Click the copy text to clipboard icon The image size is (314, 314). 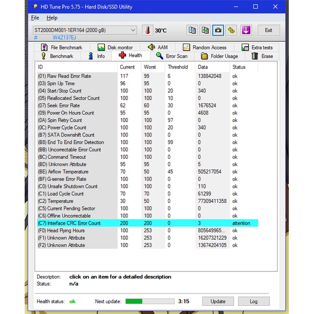pos(192,30)
